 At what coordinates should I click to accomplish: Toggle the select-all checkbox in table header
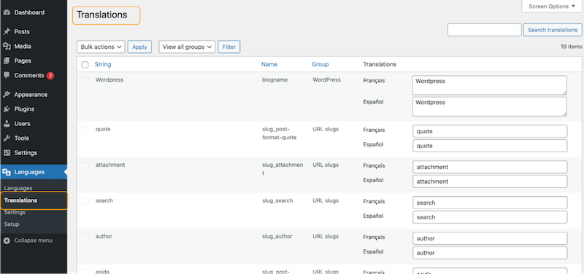(x=85, y=65)
